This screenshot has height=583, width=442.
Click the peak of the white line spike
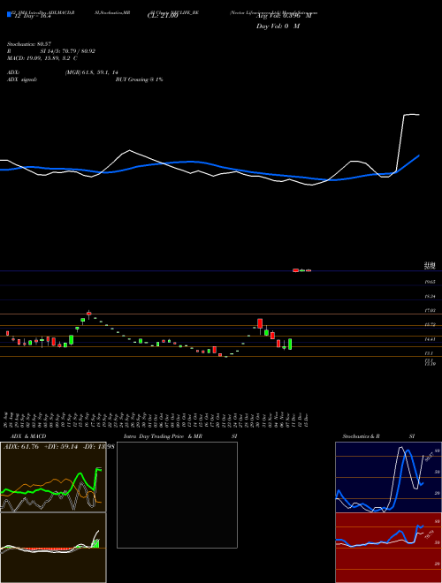click(x=411, y=115)
